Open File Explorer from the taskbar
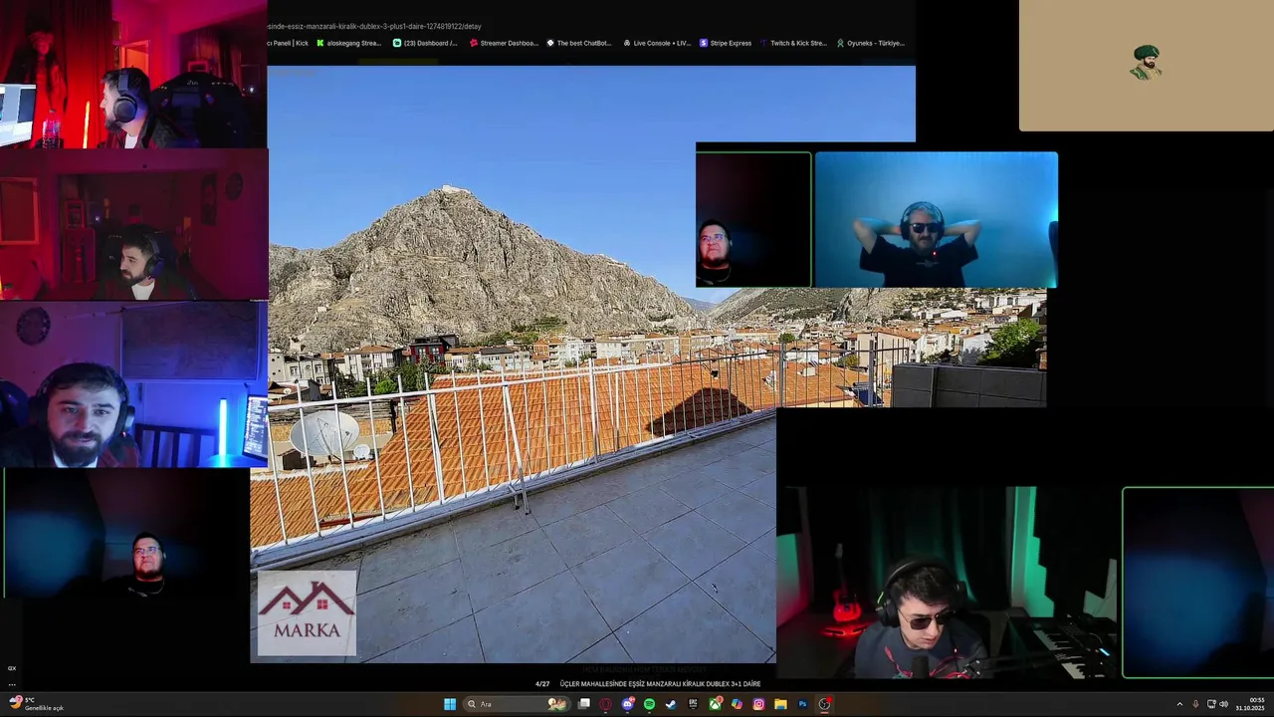Screen dimensions: 1274x717 780,704
